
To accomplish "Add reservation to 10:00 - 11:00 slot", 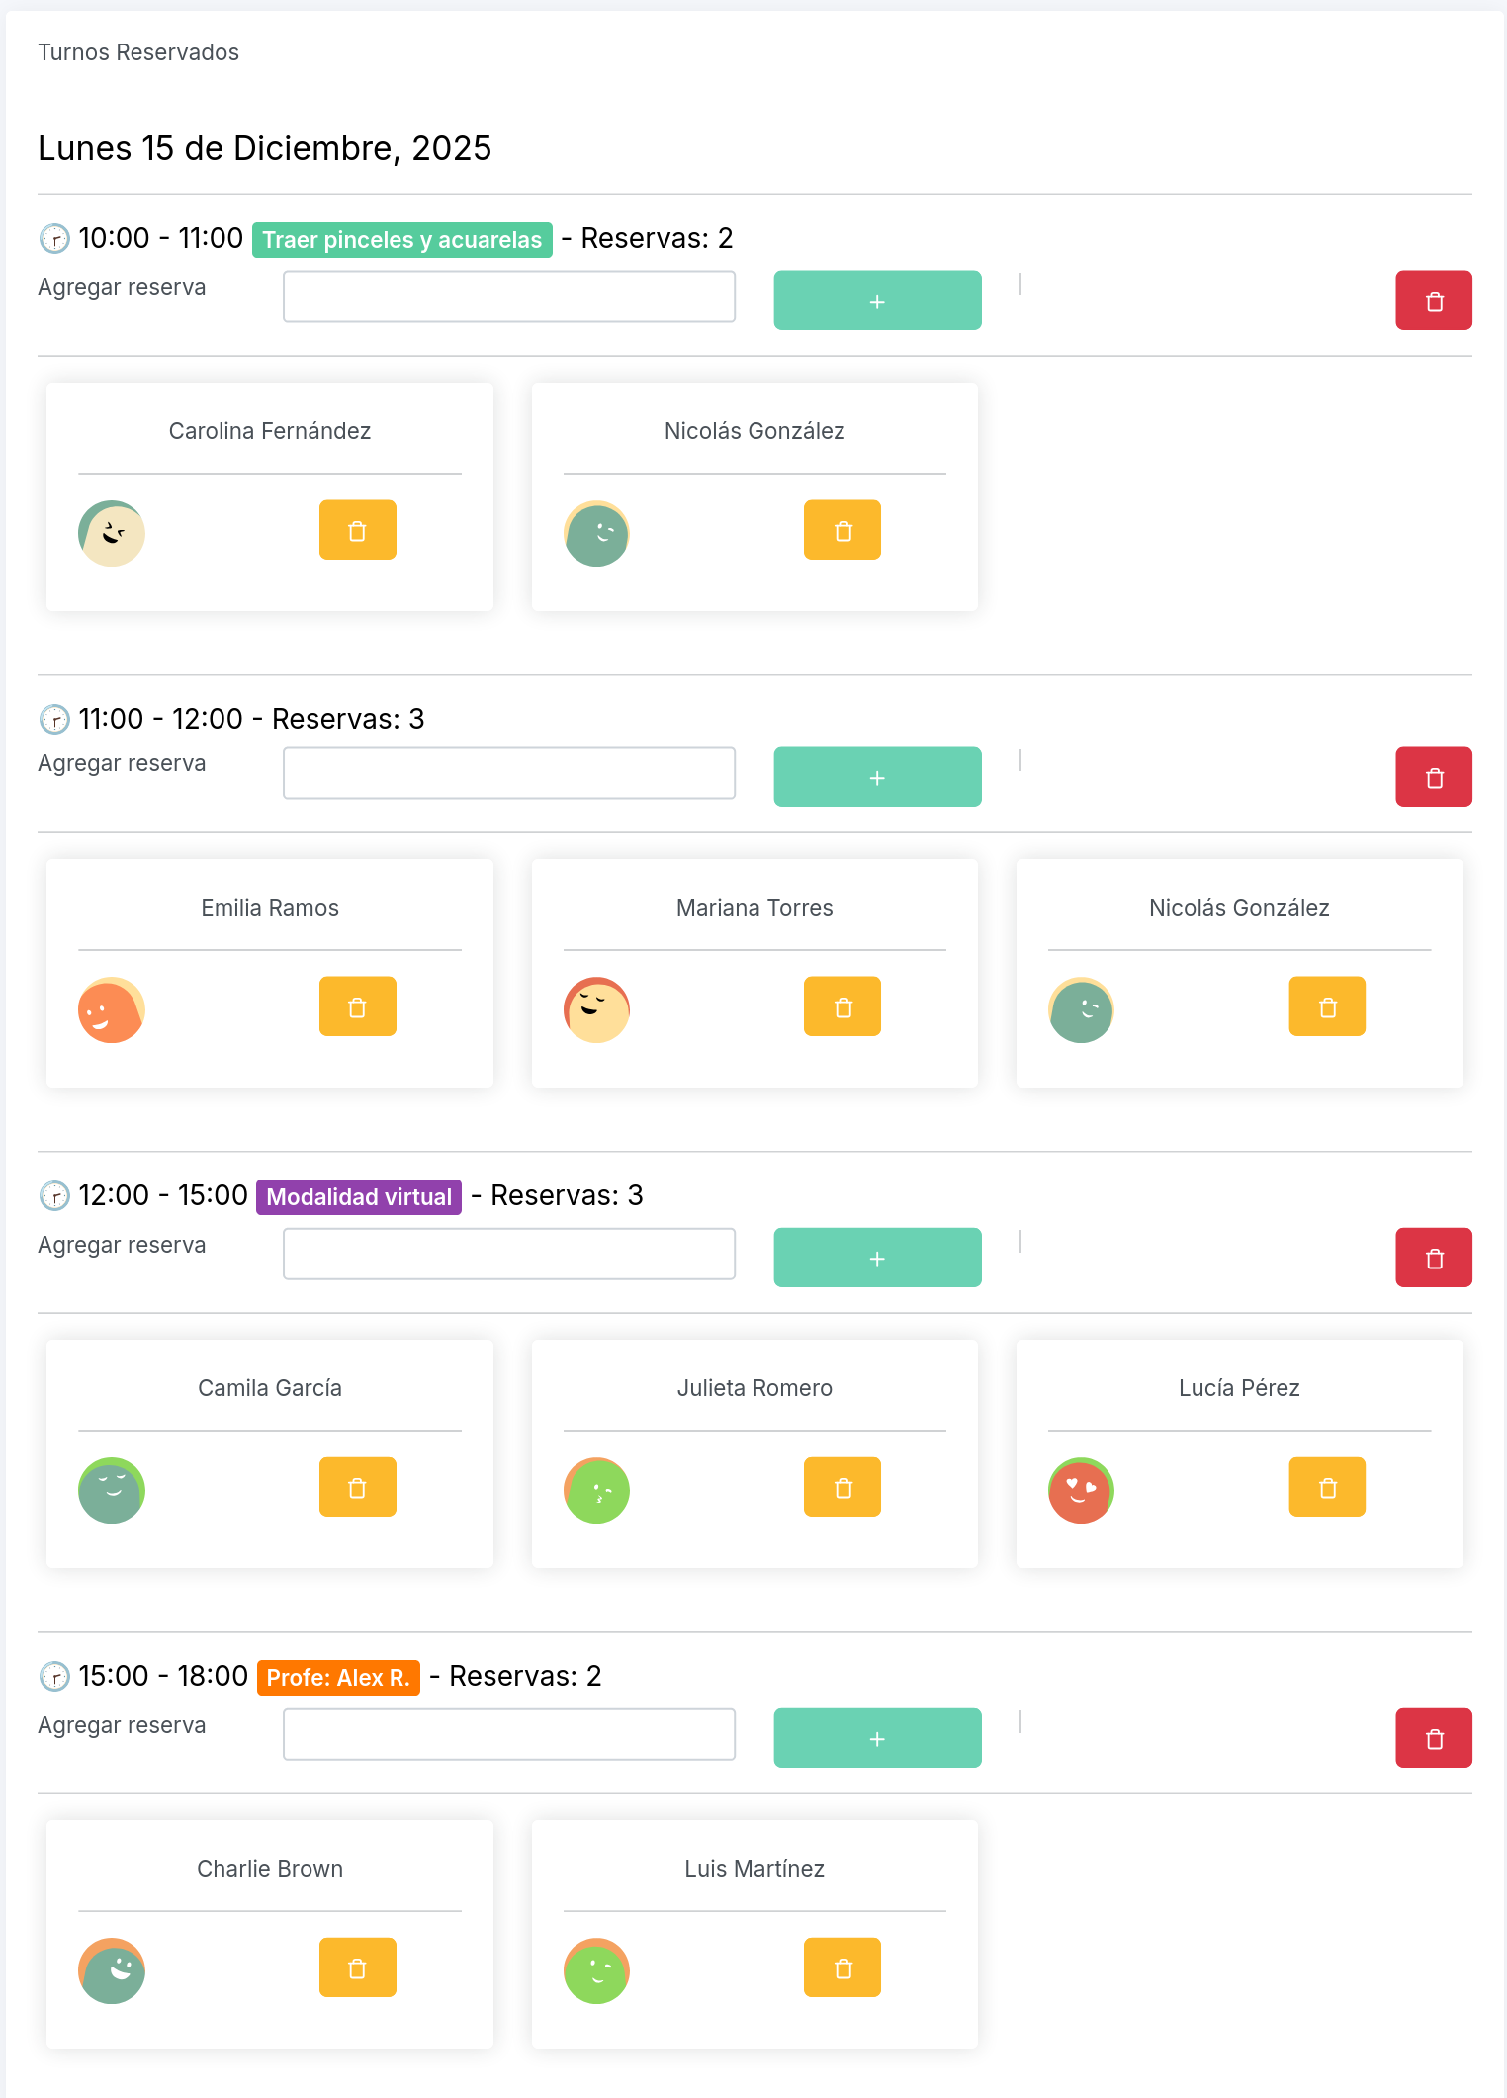I will [x=877, y=301].
